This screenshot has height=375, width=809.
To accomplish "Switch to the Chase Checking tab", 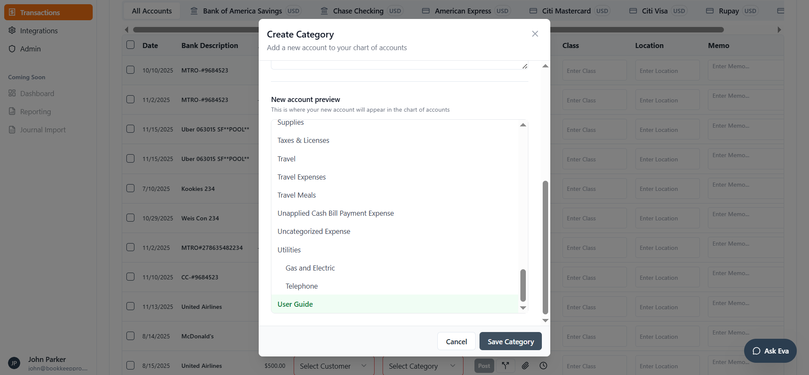I will click(358, 11).
